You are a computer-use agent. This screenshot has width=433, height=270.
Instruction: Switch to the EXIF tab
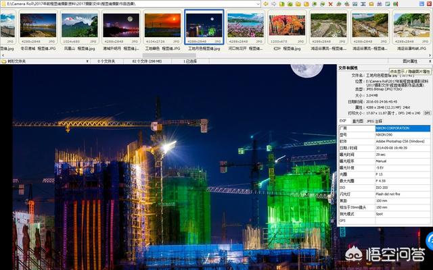(x=343, y=121)
